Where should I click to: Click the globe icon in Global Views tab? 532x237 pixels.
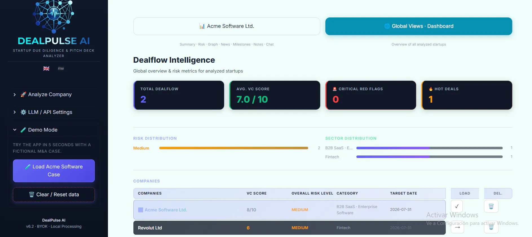coord(387,26)
